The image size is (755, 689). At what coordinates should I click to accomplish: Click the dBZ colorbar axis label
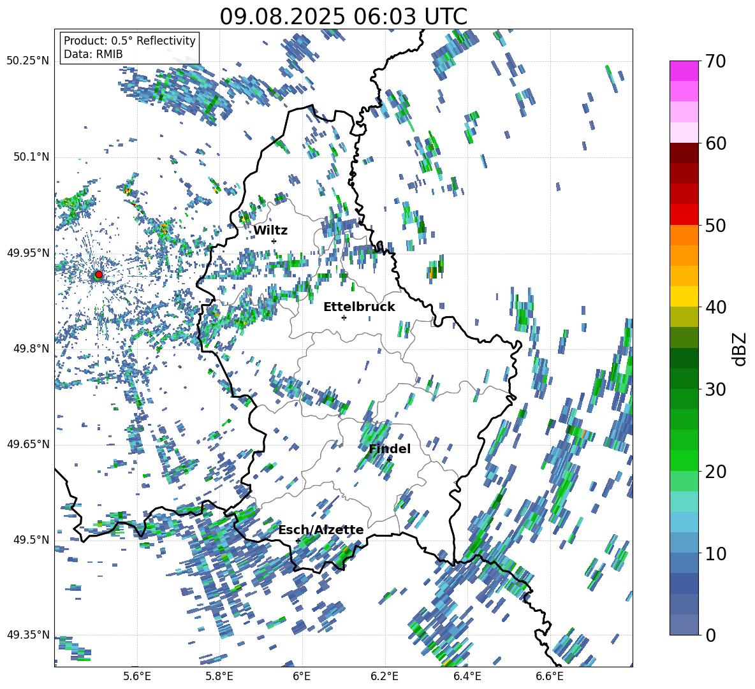739,349
